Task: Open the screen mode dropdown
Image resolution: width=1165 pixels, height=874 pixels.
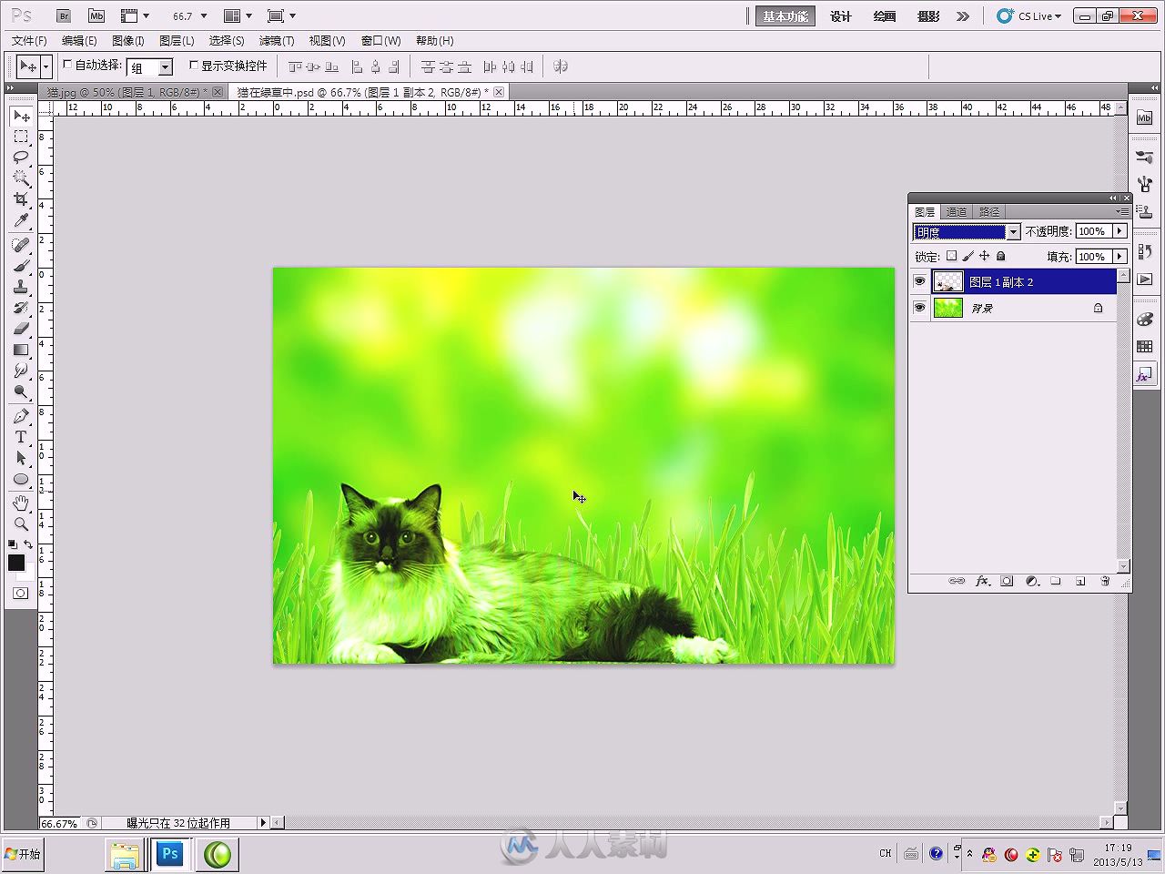Action: (x=281, y=16)
